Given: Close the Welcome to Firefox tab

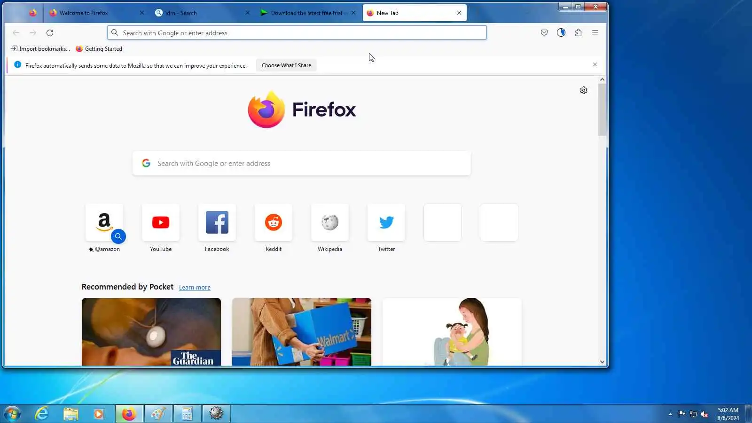Looking at the screenshot, I should [x=142, y=13].
